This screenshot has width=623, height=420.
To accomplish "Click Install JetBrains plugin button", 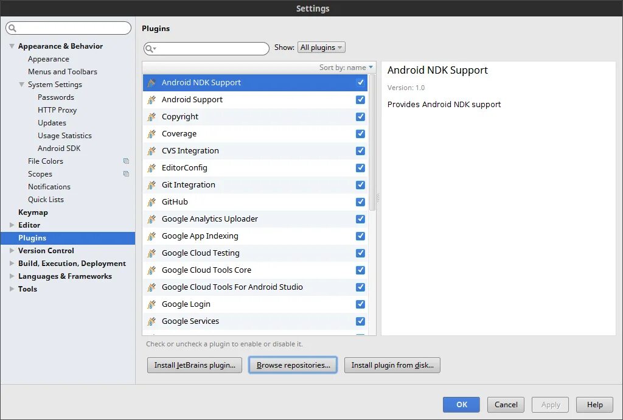I will pyautogui.click(x=195, y=365).
